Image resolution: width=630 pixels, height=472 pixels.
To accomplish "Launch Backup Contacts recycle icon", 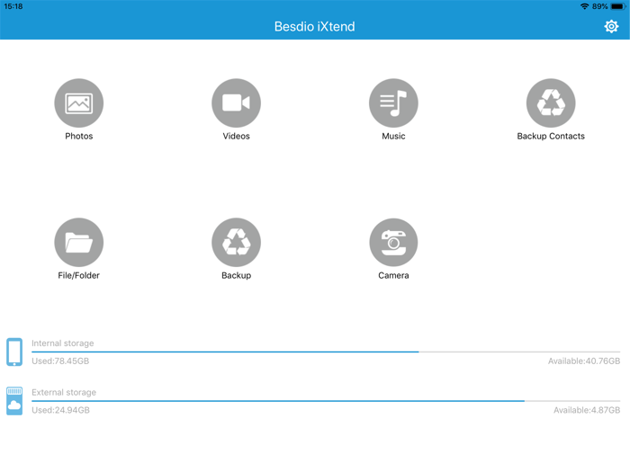I will click(551, 103).
